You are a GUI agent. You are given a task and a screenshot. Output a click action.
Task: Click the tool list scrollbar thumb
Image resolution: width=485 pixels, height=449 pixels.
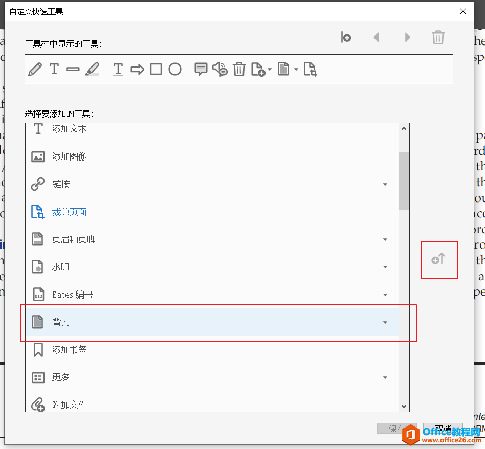tap(404, 181)
